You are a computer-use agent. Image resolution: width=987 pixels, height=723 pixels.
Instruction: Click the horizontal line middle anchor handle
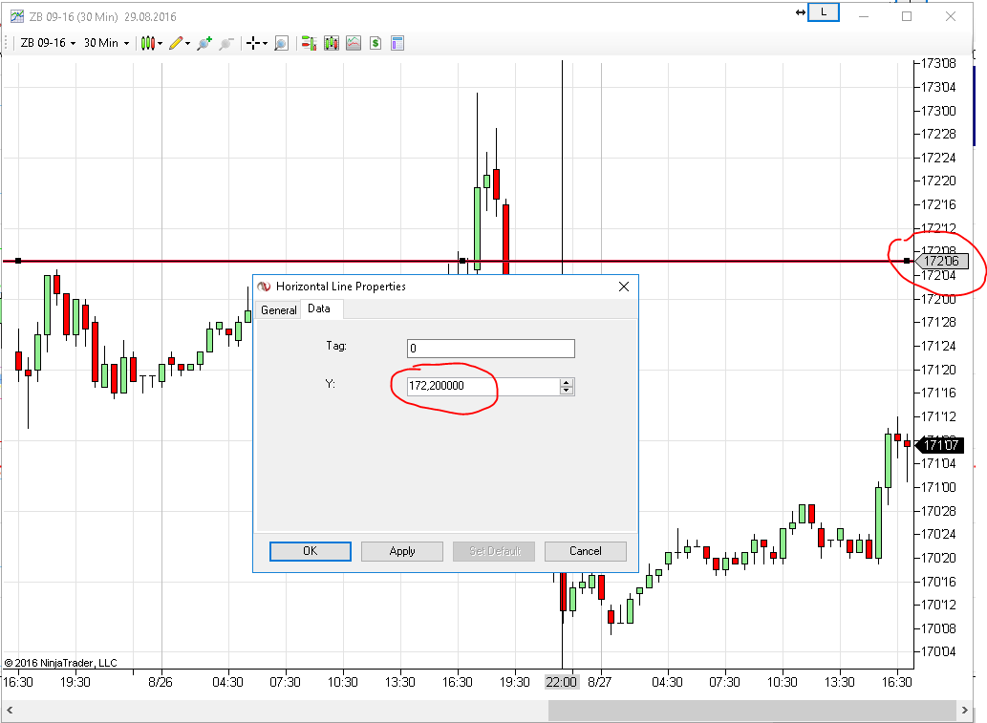(462, 261)
